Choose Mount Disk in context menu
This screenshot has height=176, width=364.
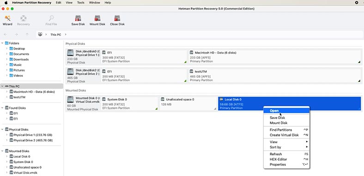[x=286, y=123]
